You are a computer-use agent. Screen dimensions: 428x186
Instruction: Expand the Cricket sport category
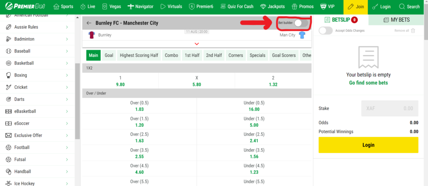click(x=67, y=87)
